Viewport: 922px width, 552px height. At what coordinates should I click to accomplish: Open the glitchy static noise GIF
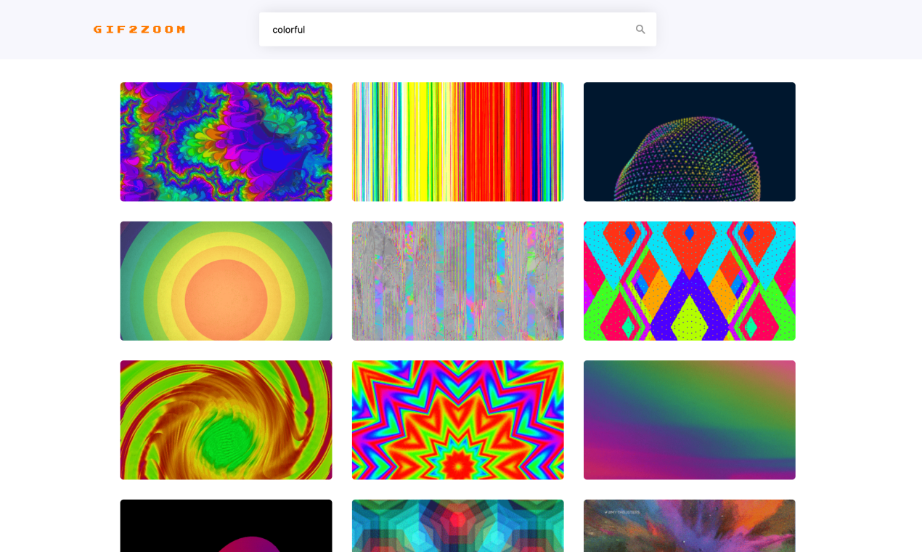tap(457, 280)
